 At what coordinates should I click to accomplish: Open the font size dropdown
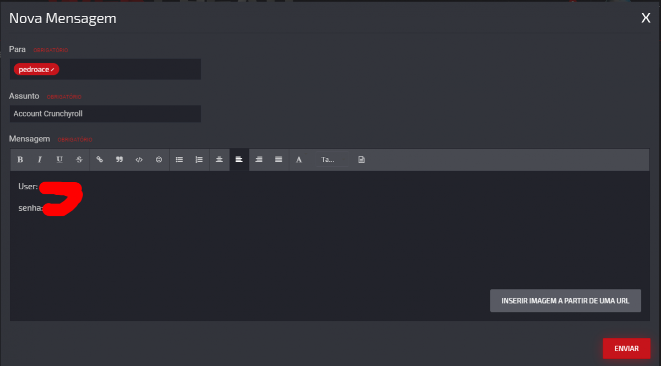332,160
